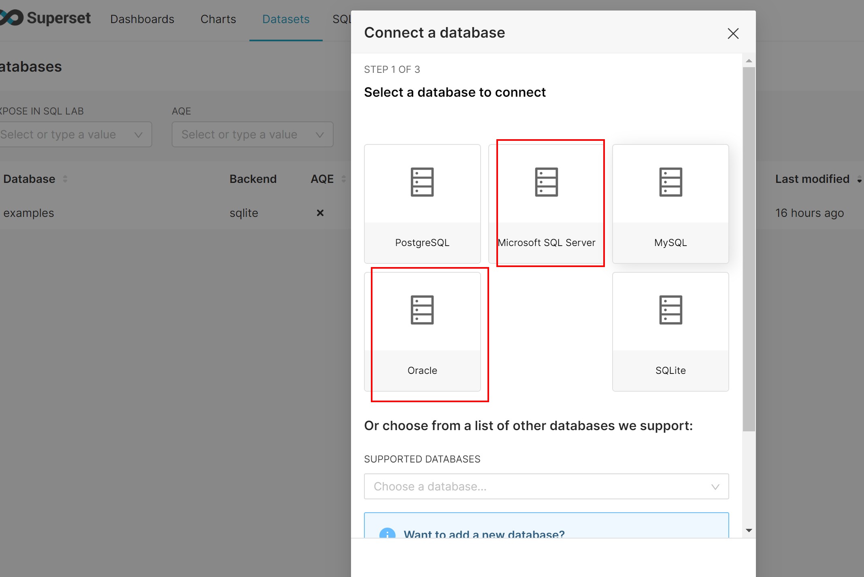Sort by the AQE column header
Image resolution: width=864 pixels, height=577 pixels.
click(328, 179)
